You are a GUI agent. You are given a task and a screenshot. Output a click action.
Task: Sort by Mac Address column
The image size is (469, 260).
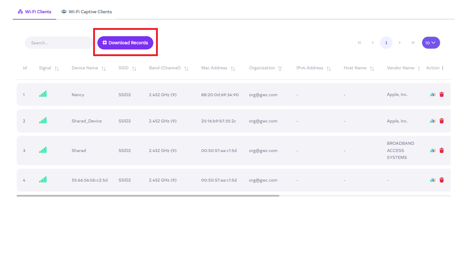pyautogui.click(x=233, y=68)
